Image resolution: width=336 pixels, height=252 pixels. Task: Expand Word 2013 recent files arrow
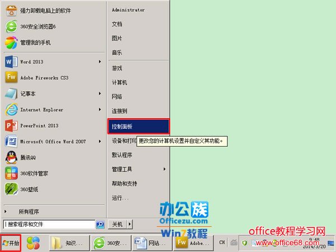(x=100, y=62)
